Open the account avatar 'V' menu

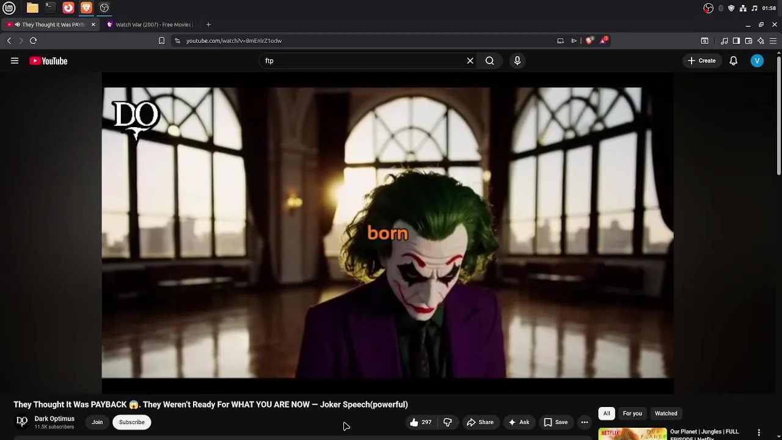757,61
